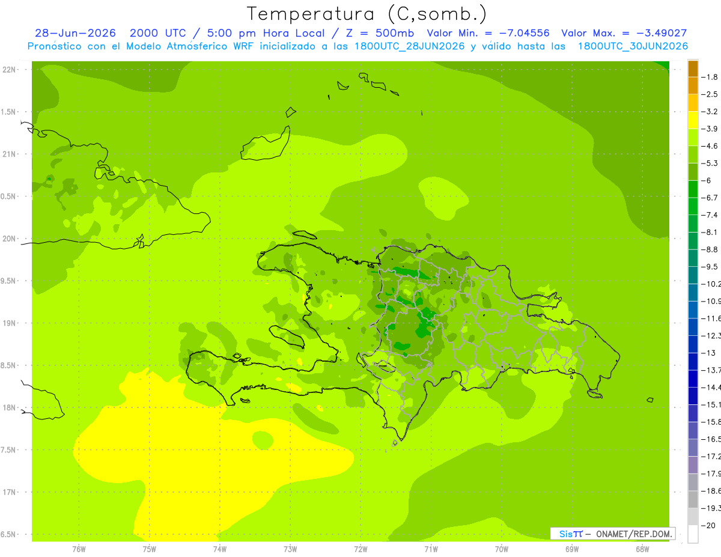Image resolution: width=721 pixels, height=557 pixels.
Task: Click 'Pronóstico con el Modelo Atmosferico WRF' text
Action: (142, 46)
